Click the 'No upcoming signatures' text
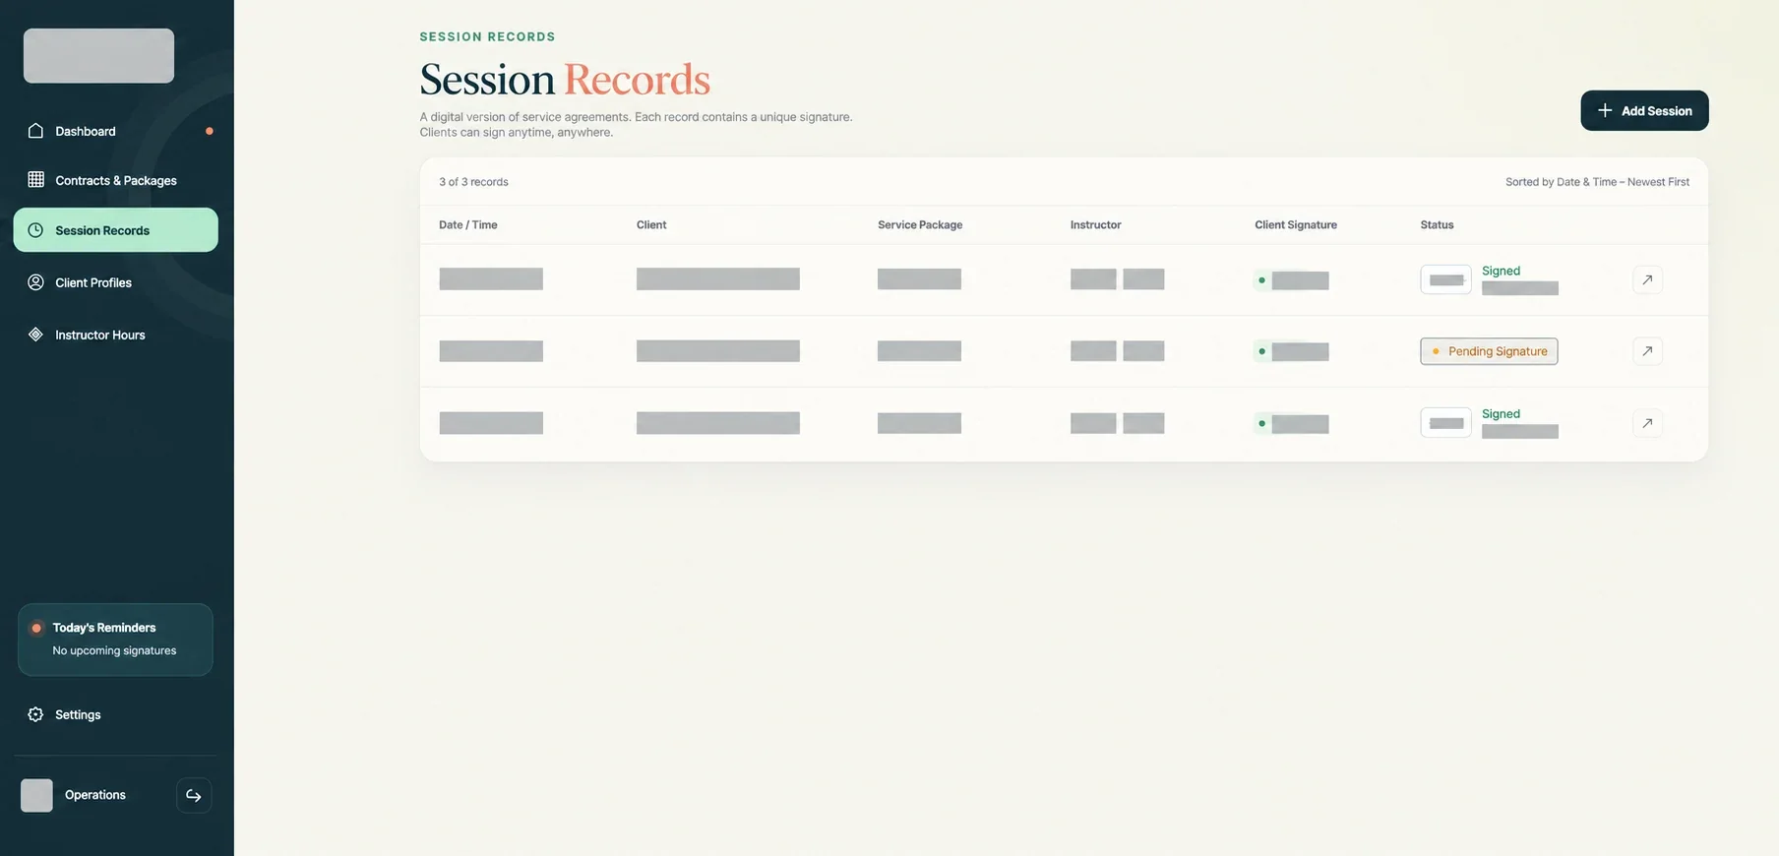 114,650
